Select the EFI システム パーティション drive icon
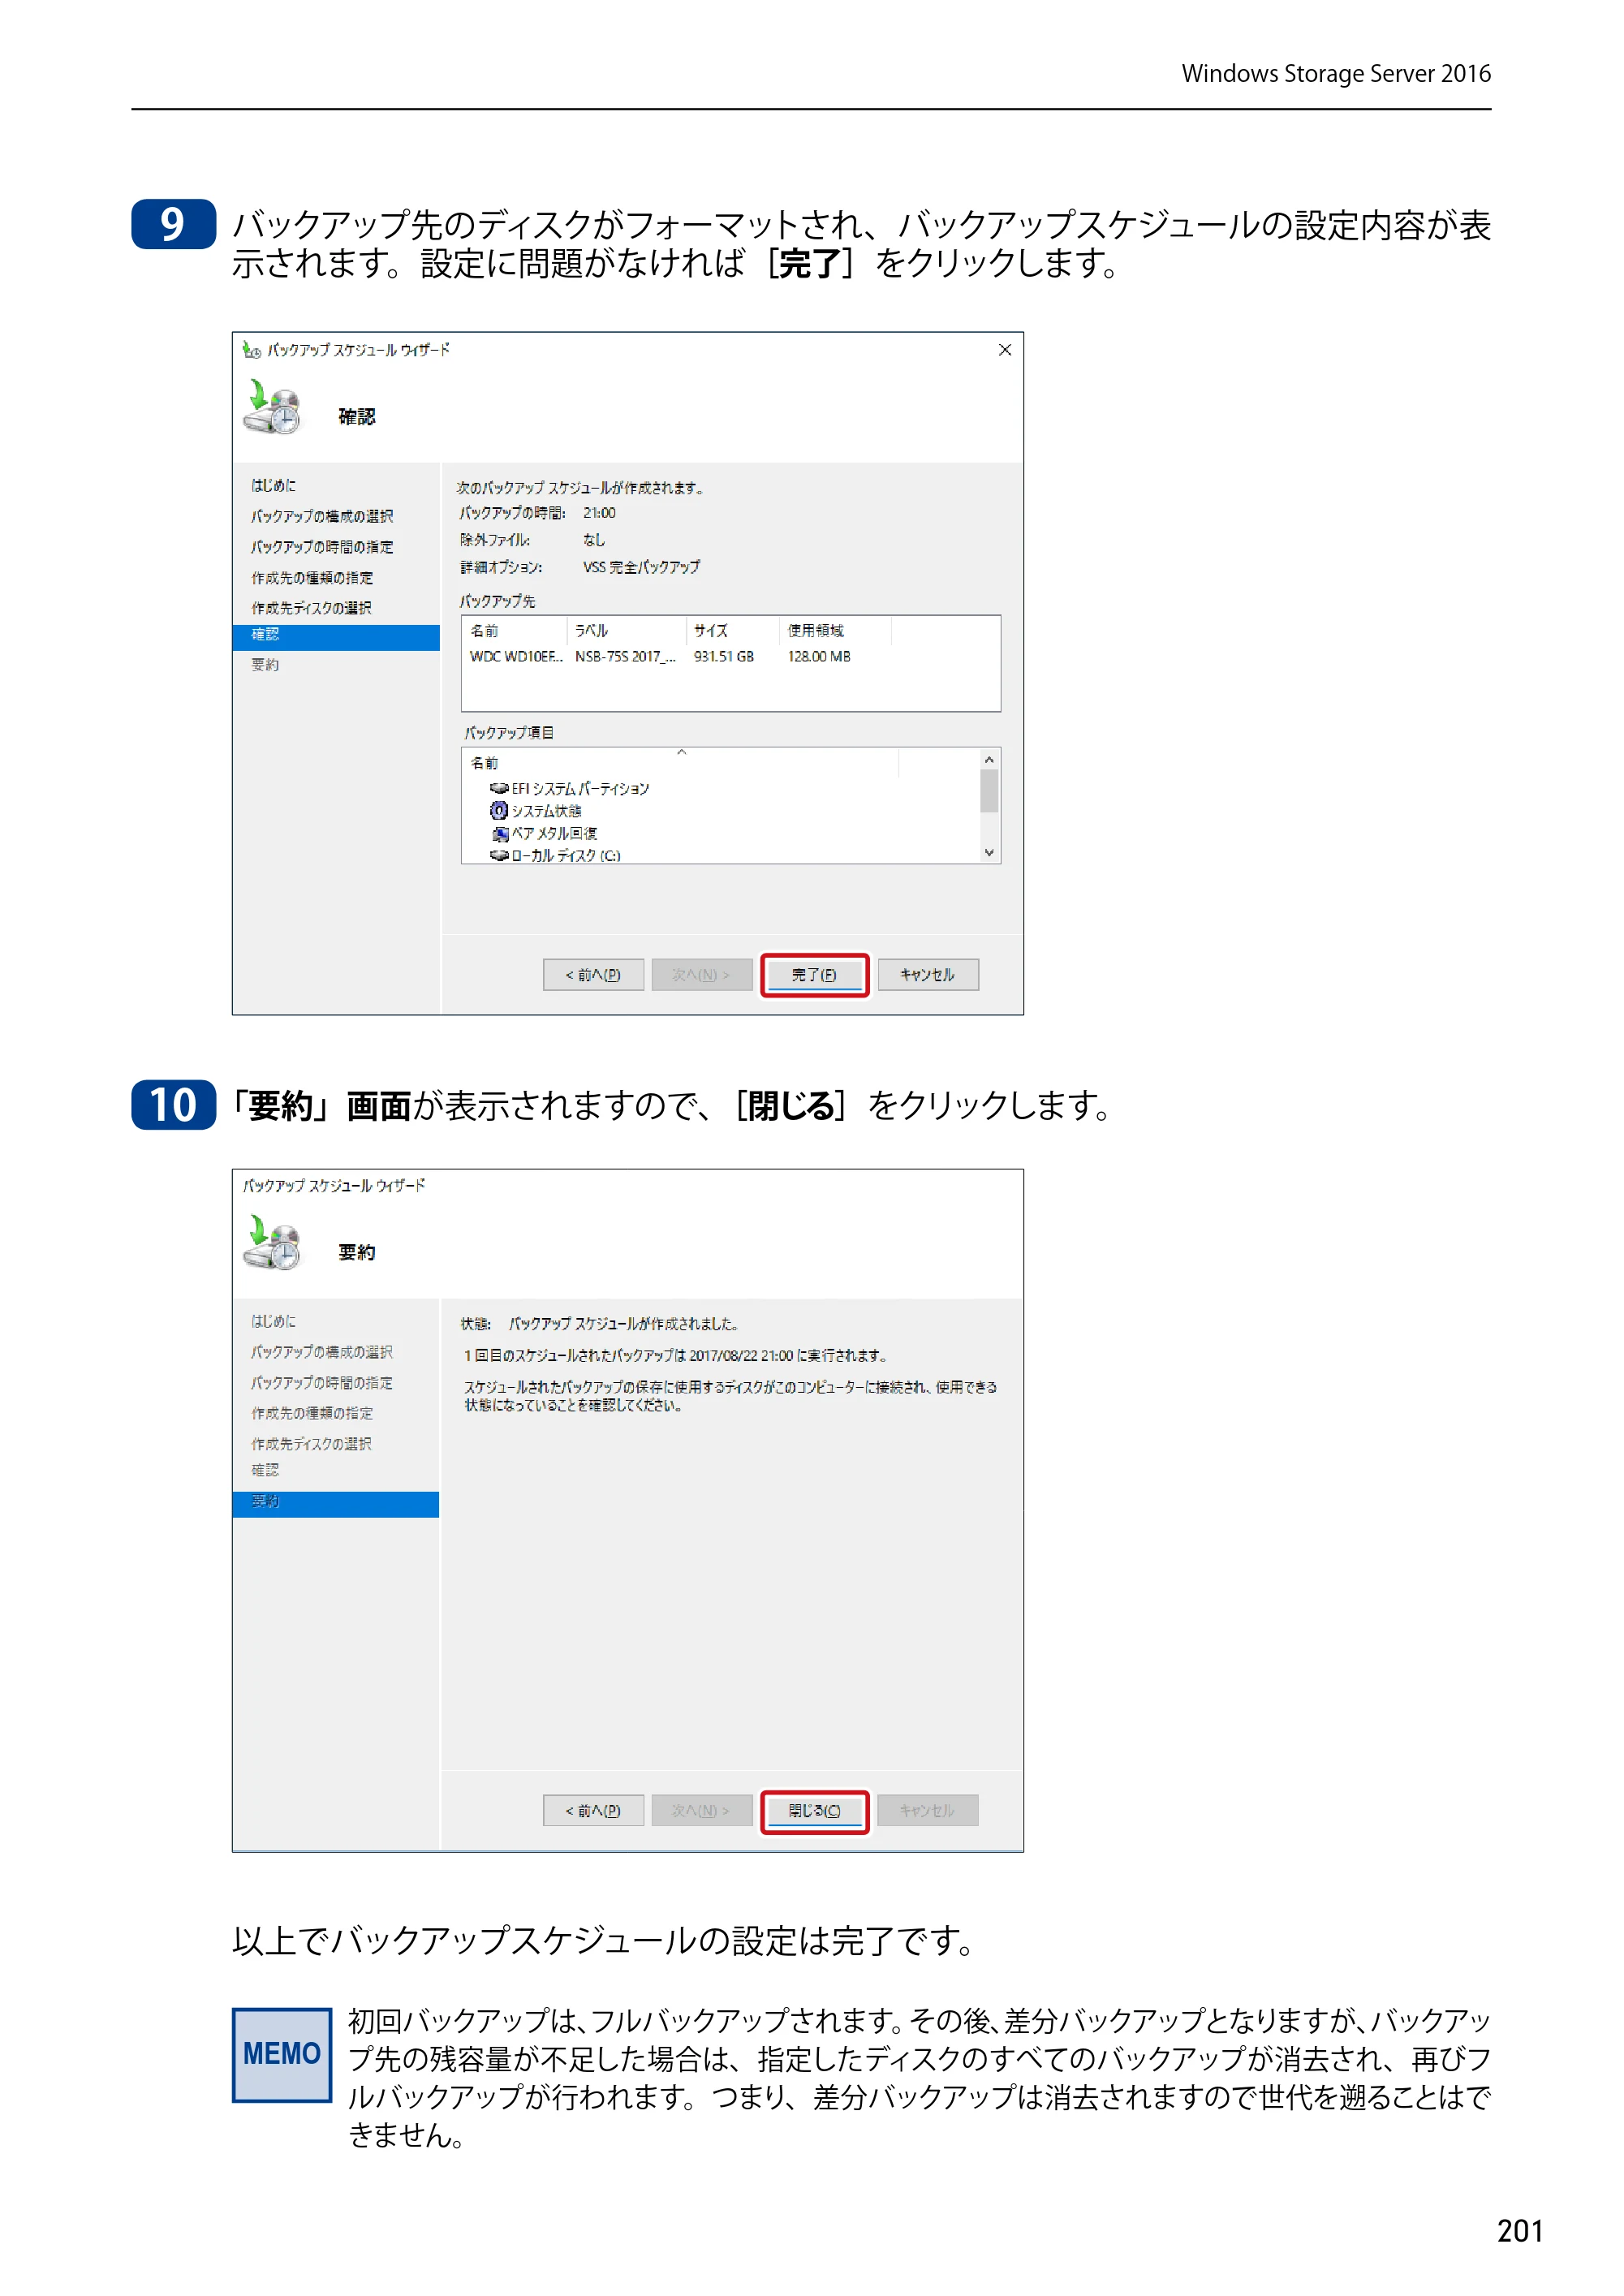This screenshot has height=2296, width=1624. pyautogui.click(x=499, y=789)
